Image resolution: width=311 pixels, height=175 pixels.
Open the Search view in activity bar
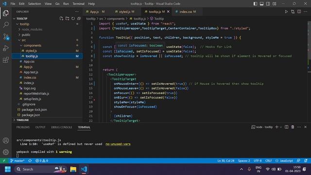click(x=6, y=25)
